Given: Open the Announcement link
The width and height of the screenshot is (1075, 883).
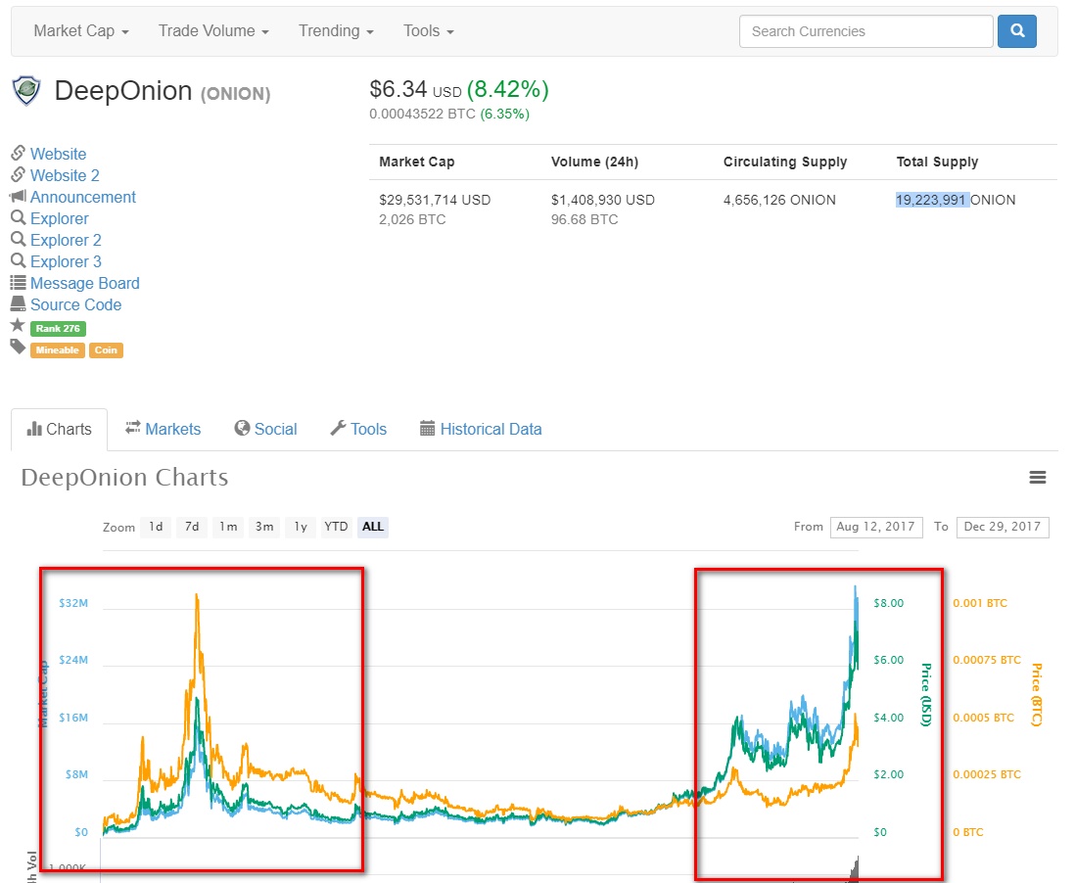Looking at the screenshot, I should point(83,197).
